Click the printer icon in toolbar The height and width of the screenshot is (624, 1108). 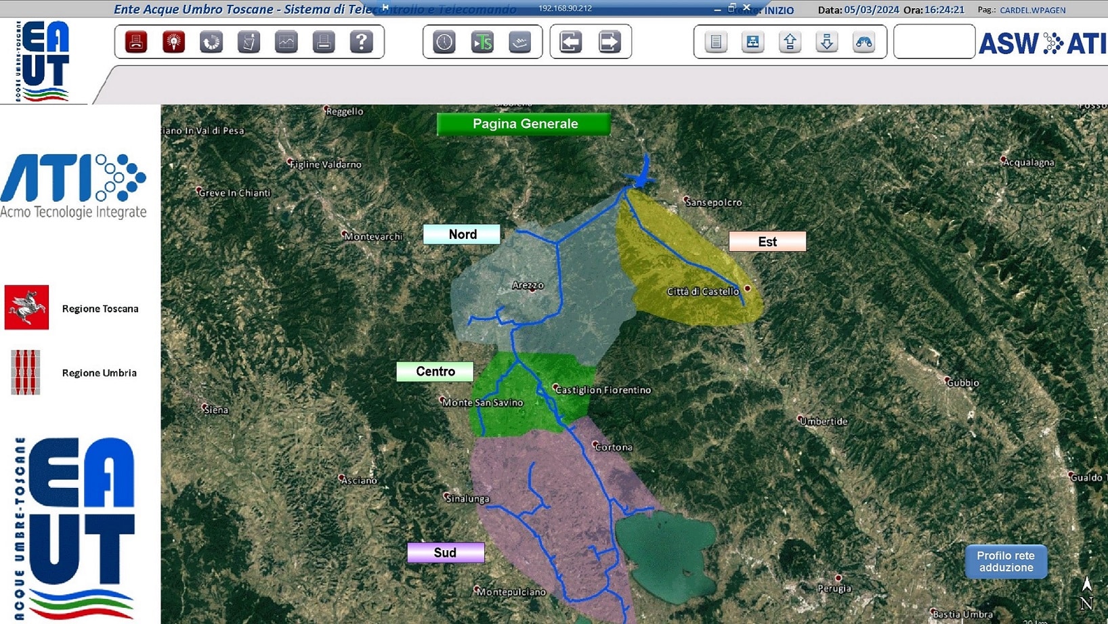pos(324,42)
